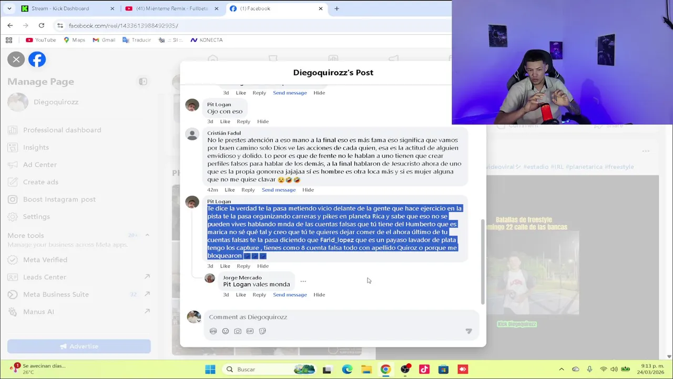
Task: Click the taskbar Buscar search box
Action: click(270, 370)
